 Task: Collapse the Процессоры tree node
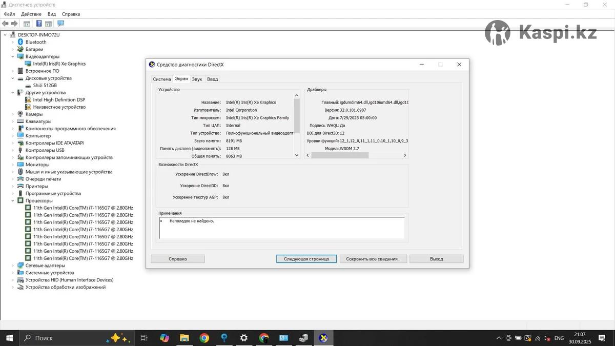(x=13, y=201)
